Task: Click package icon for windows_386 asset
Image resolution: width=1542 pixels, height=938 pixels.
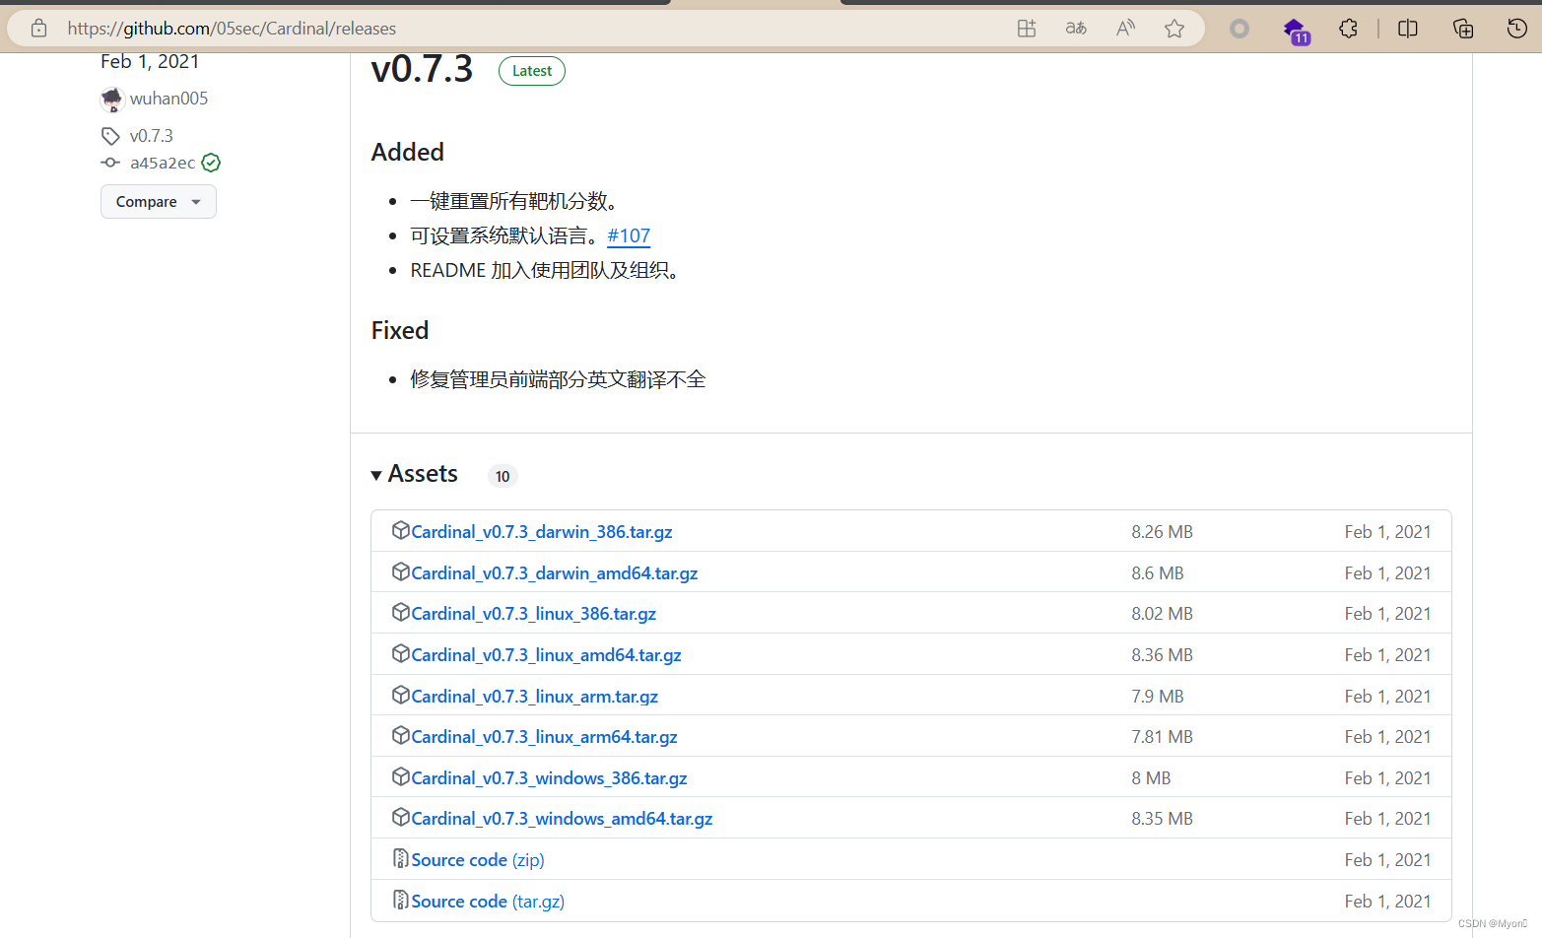Action: (400, 776)
